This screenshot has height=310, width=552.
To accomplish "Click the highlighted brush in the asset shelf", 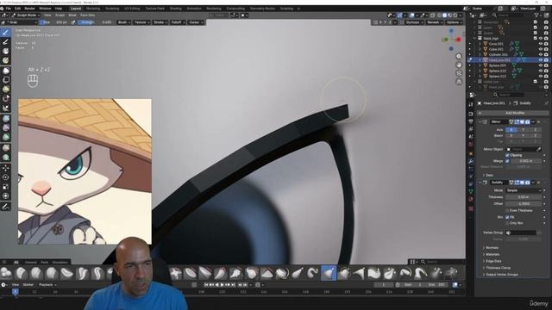I will pyautogui.click(x=329, y=273).
